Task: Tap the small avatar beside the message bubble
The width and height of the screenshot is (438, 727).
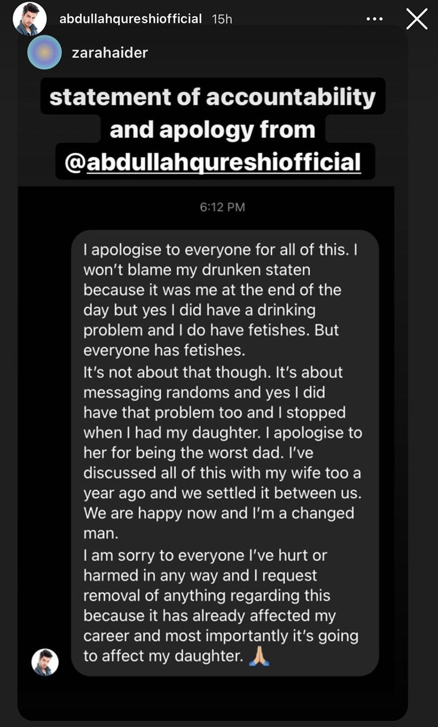Action: point(45,662)
